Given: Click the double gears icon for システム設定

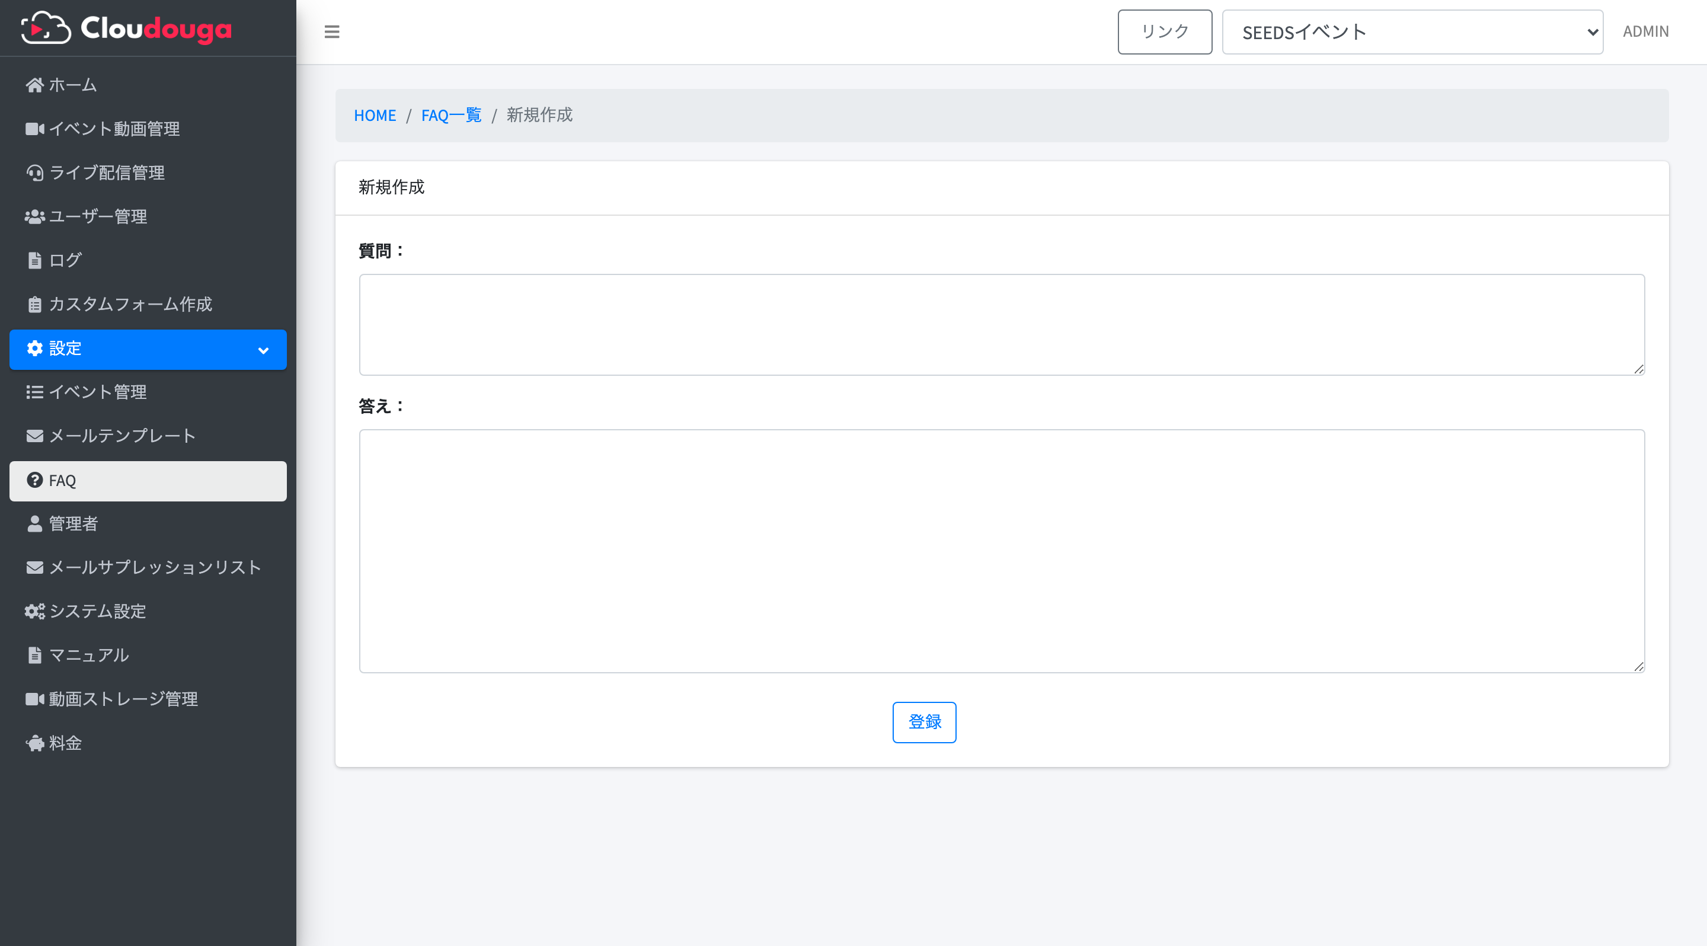Looking at the screenshot, I should [x=34, y=612].
